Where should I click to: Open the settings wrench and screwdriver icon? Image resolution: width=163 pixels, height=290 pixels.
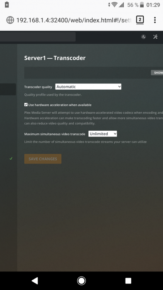point(155,37)
